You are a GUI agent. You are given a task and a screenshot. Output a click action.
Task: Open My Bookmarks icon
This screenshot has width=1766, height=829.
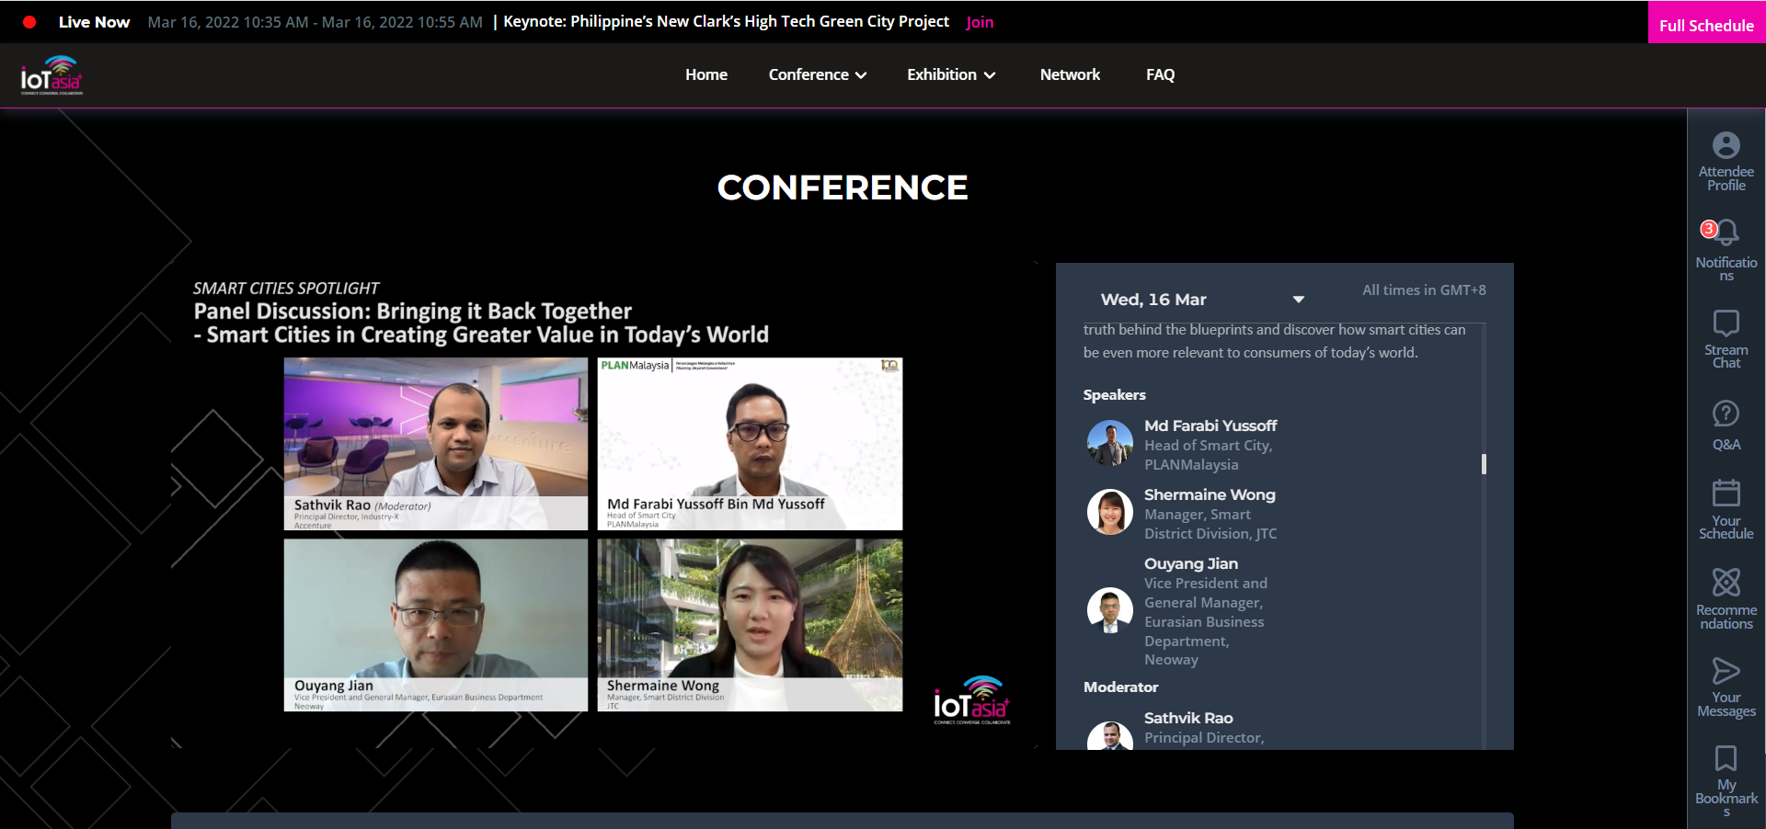coord(1726,778)
